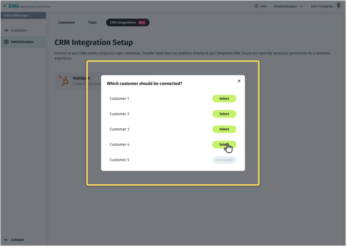Select Customer 1 for connection

224,98
